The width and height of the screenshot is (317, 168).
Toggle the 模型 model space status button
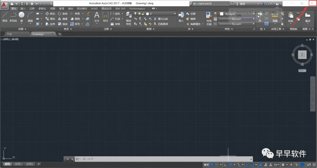tap(206, 165)
